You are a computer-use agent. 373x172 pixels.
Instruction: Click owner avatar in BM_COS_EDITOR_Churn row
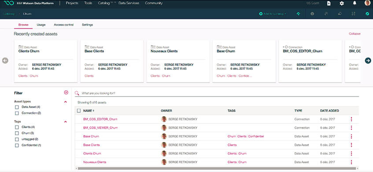(x=164, y=119)
